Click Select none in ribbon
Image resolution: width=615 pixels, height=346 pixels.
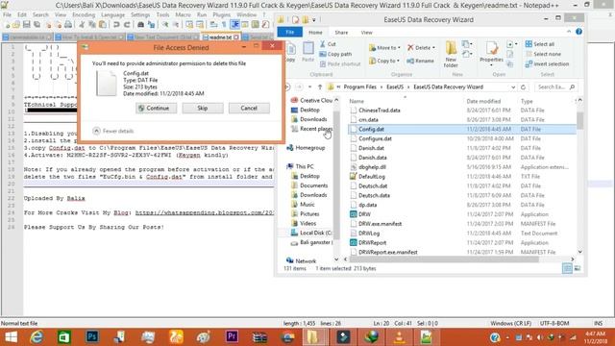point(543,54)
